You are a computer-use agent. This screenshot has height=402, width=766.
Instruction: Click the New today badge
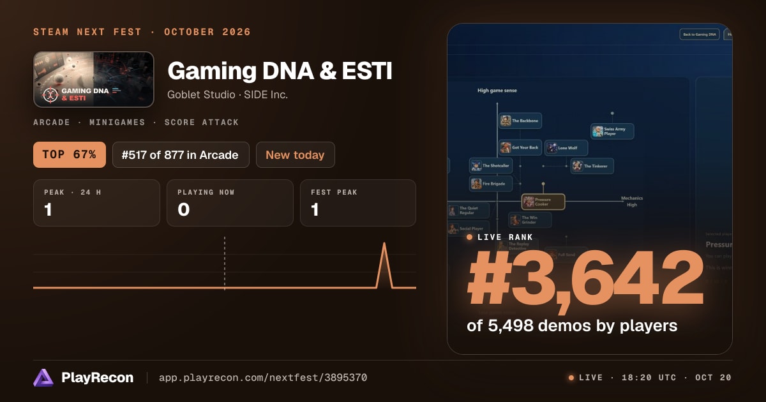point(295,154)
